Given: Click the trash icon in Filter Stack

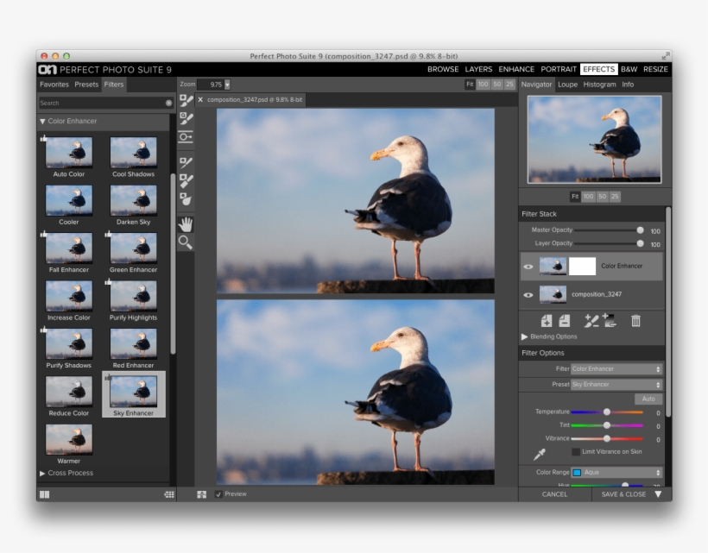Looking at the screenshot, I should point(635,321).
